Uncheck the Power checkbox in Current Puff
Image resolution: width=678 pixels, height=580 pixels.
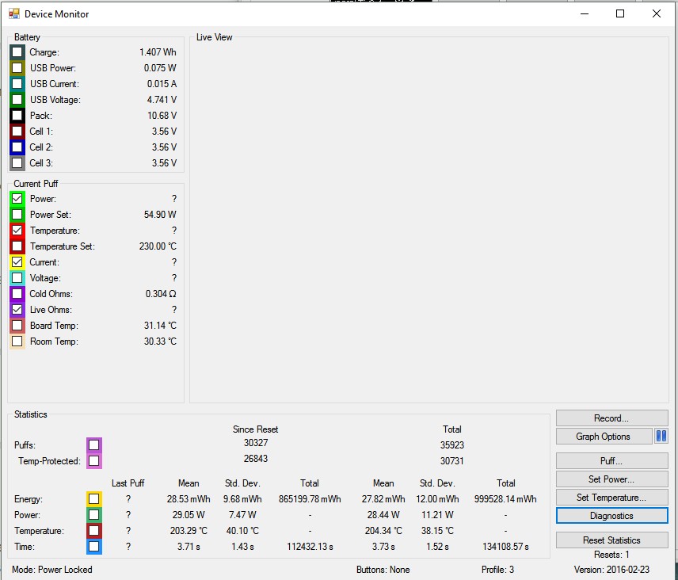coord(17,199)
